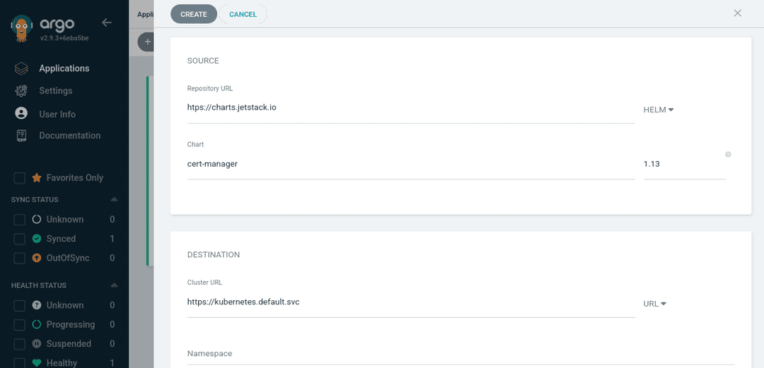Close the panel with the X icon
Image resolution: width=764 pixels, height=368 pixels.
[x=737, y=13]
